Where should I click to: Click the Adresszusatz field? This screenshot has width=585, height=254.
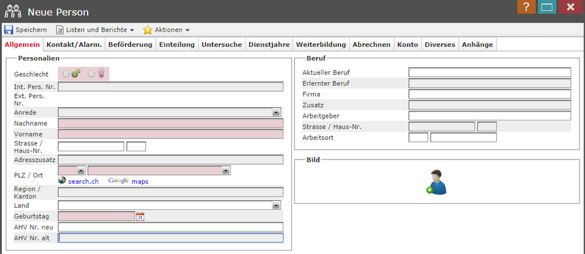170,160
